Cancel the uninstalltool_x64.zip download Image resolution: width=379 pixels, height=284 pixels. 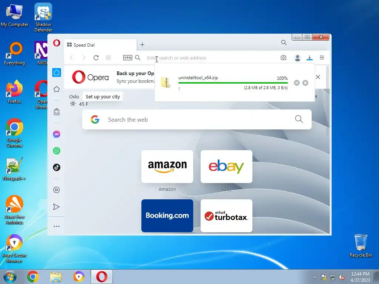tap(305, 83)
